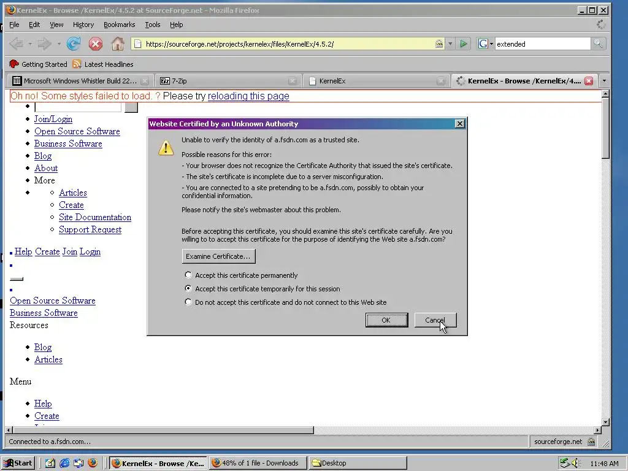Click the horizontal scrollbar right arrow

coord(597,430)
